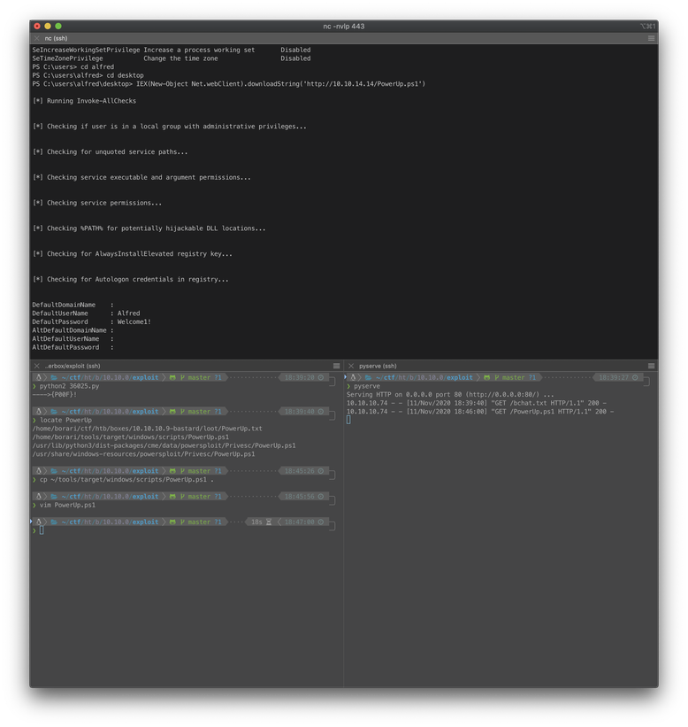The height and width of the screenshot is (727, 688).
Task: Click the 'Serving HTTP on 0.0.0.0 port 80' line
Action: point(450,395)
